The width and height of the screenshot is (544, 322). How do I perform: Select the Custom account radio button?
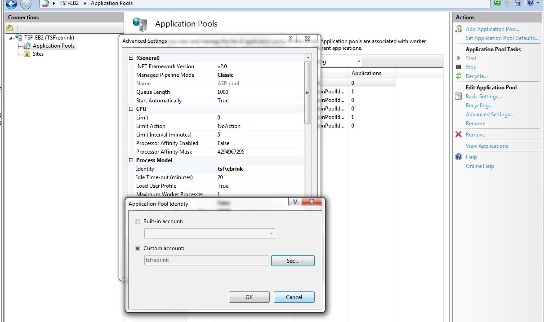[x=138, y=248]
